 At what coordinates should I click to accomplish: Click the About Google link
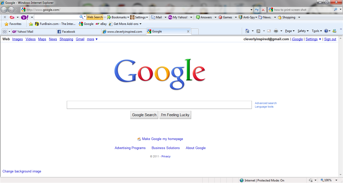tap(196, 148)
